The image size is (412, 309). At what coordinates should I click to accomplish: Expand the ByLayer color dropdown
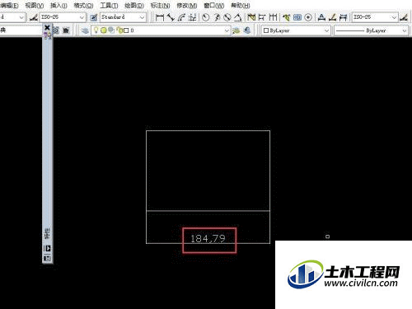[x=326, y=30]
